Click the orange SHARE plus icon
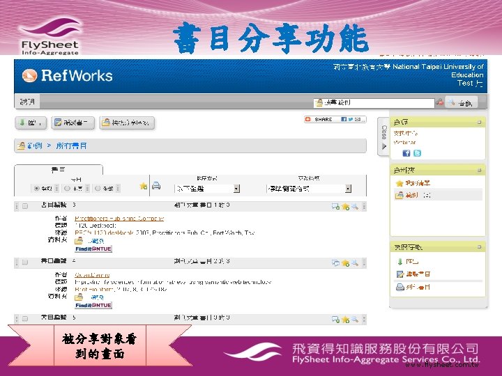The height and width of the screenshot is (376, 502). (308, 119)
